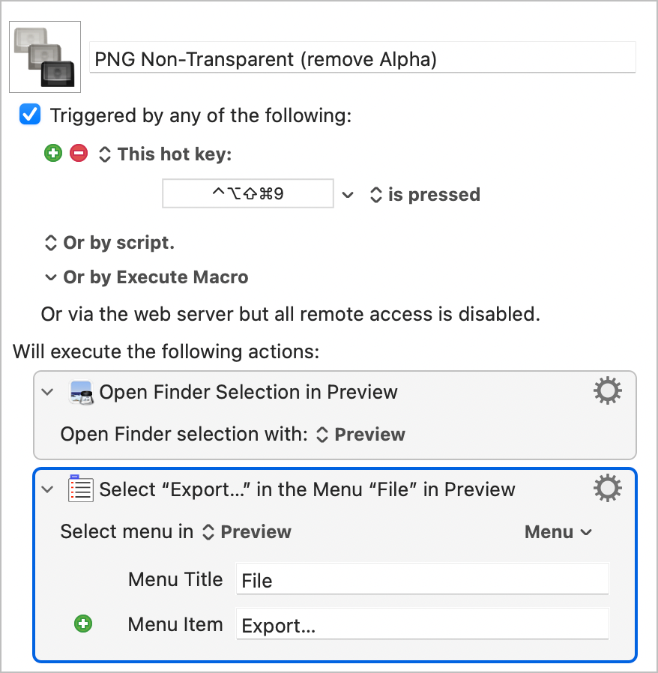This screenshot has height=673, width=658.
Task: Collapse the 'Or by Execute Macro' section
Action: coord(50,277)
